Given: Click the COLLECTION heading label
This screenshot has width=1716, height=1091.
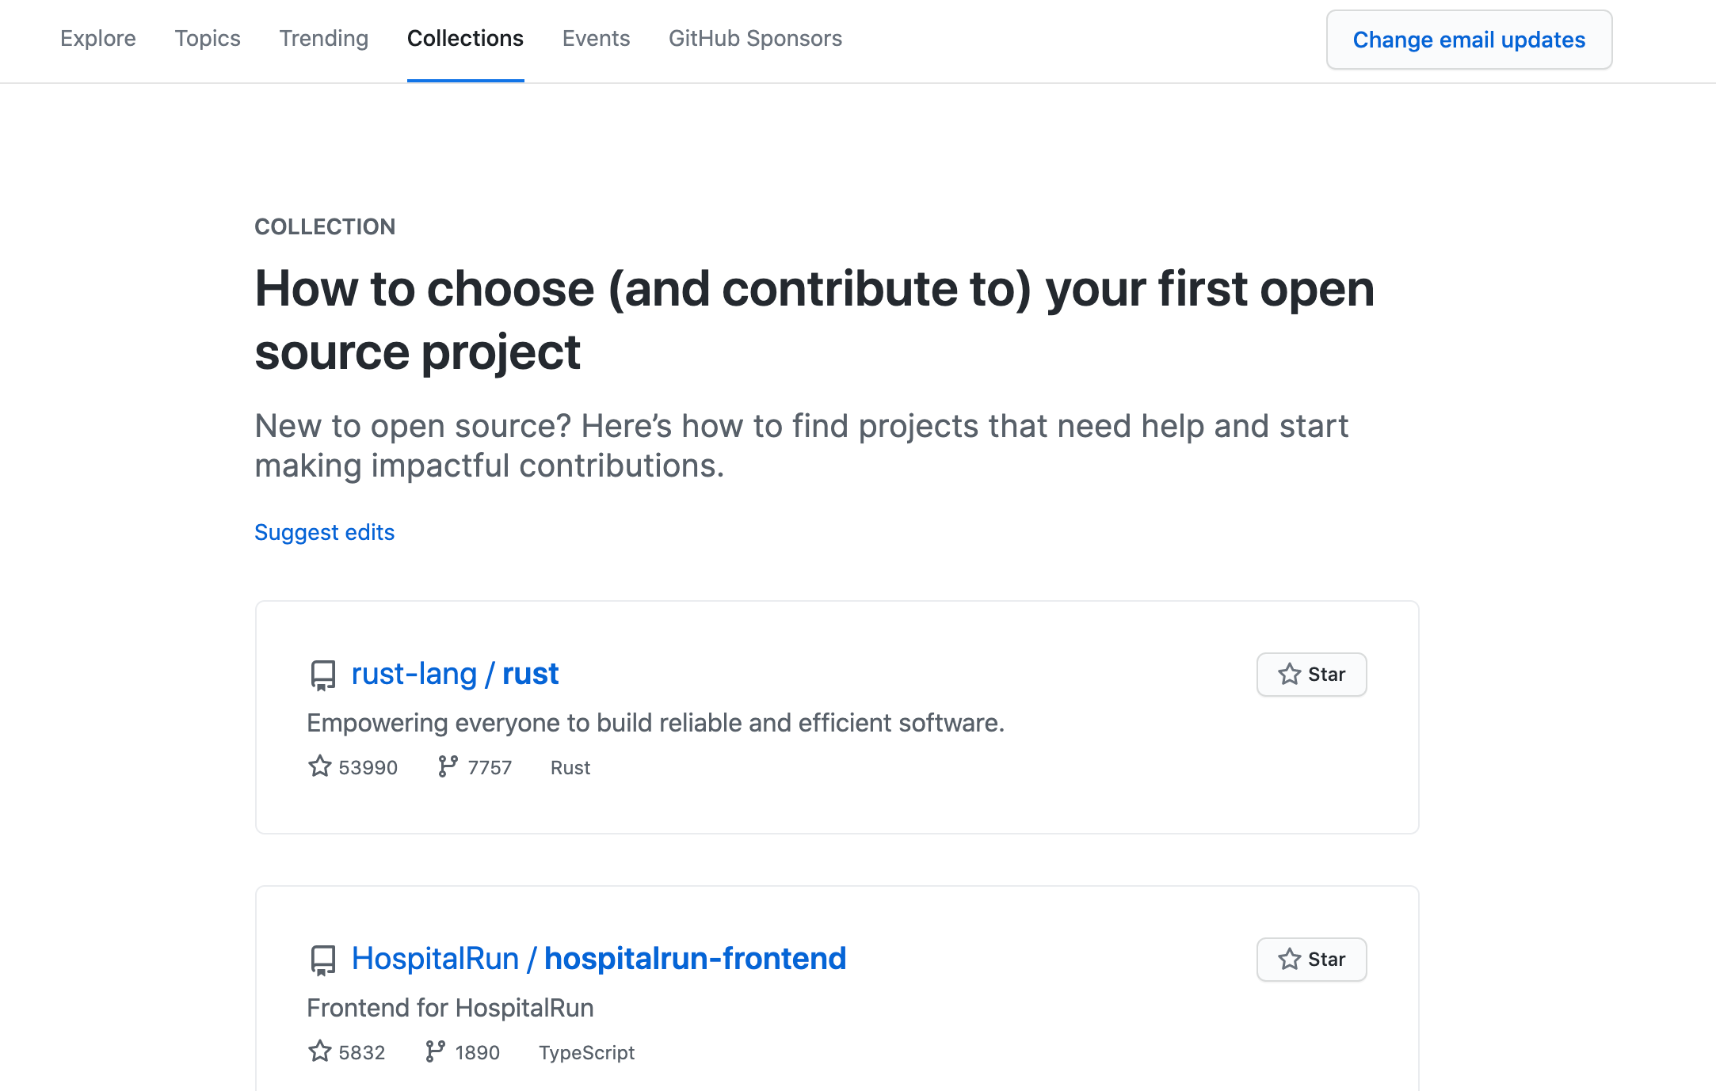Looking at the screenshot, I should point(325,226).
